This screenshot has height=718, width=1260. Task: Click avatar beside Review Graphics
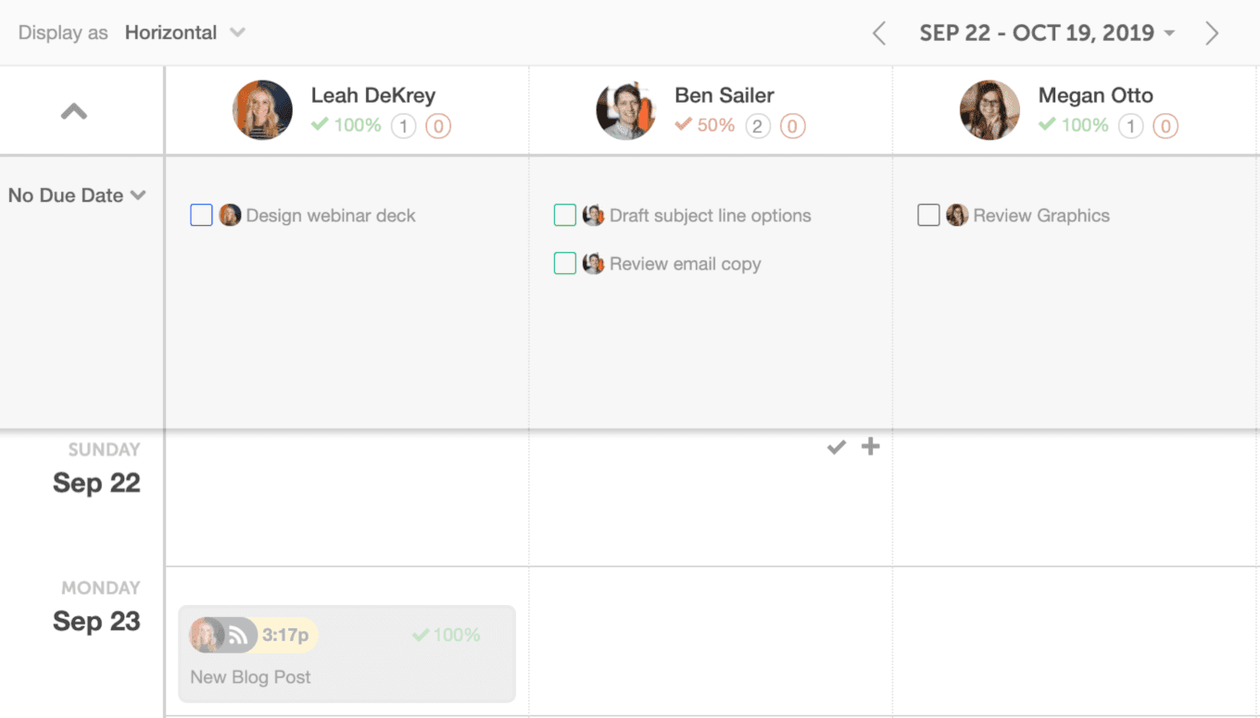tap(957, 215)
